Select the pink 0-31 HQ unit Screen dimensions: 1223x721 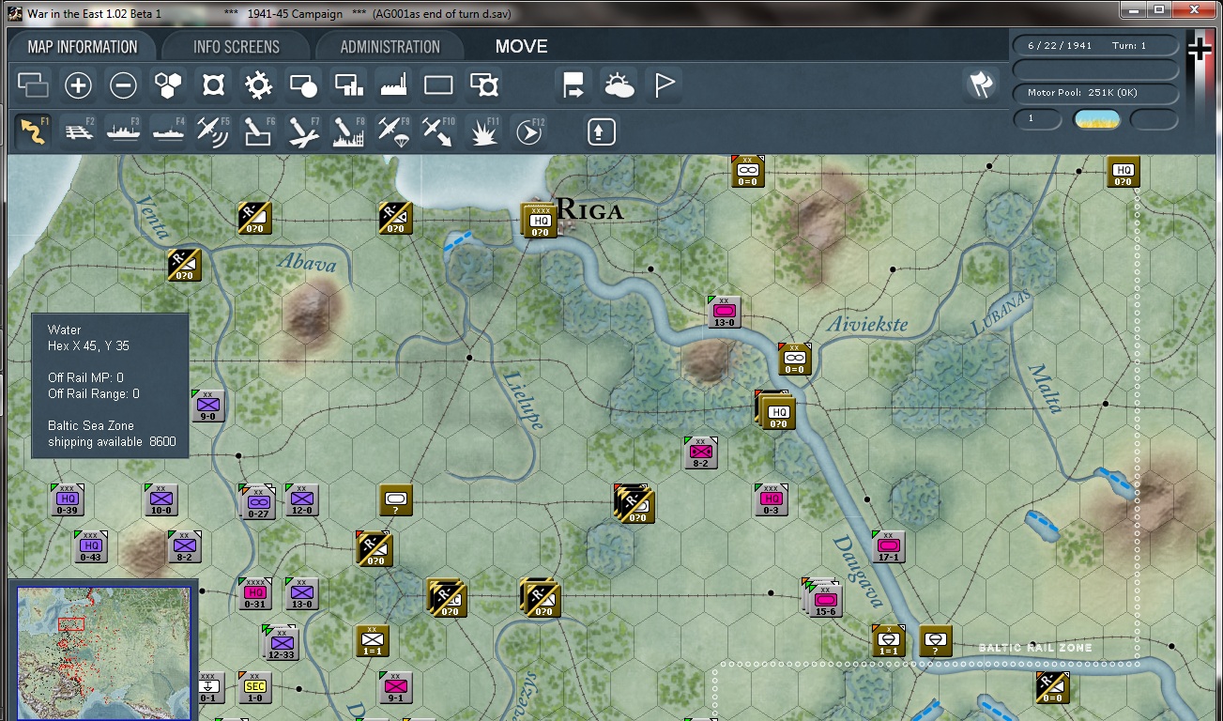click(254, 593)
